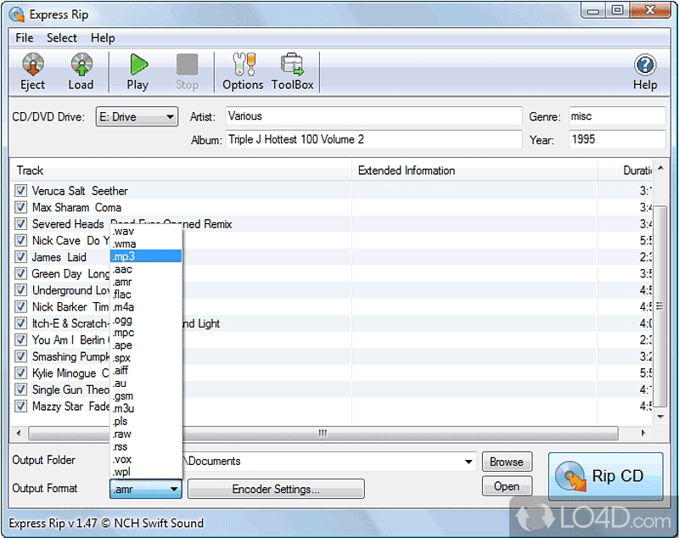This screenshot has width=679, height=538.
Task: Pick .amr in the format list
Action: click(x=146, y=282)
